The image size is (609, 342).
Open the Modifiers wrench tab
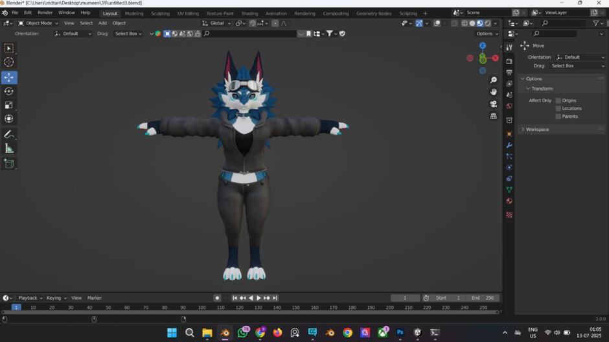[x=509, y=145]
